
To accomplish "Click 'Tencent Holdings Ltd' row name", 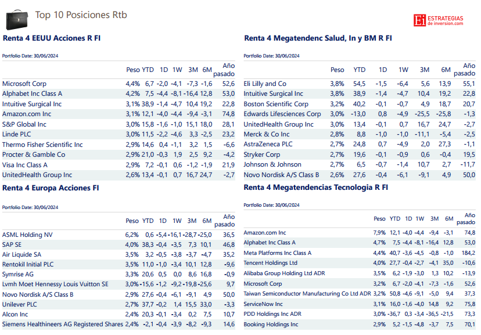I will [x=271, y=262].
